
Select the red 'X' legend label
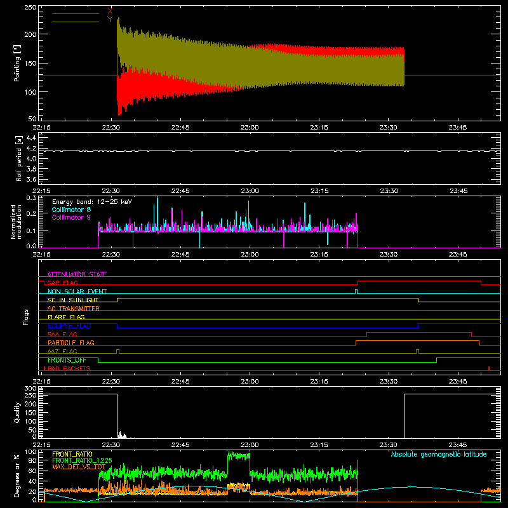110,11
